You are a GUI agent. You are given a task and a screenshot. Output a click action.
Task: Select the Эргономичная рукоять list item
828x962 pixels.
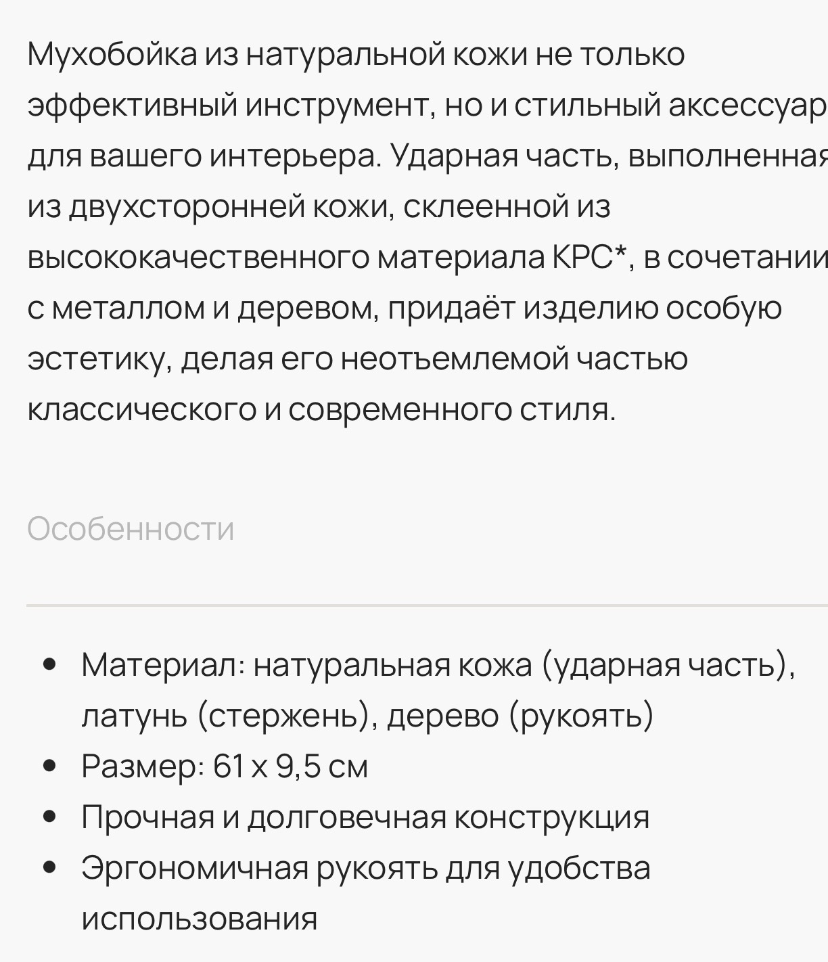(x=365, y=869)
